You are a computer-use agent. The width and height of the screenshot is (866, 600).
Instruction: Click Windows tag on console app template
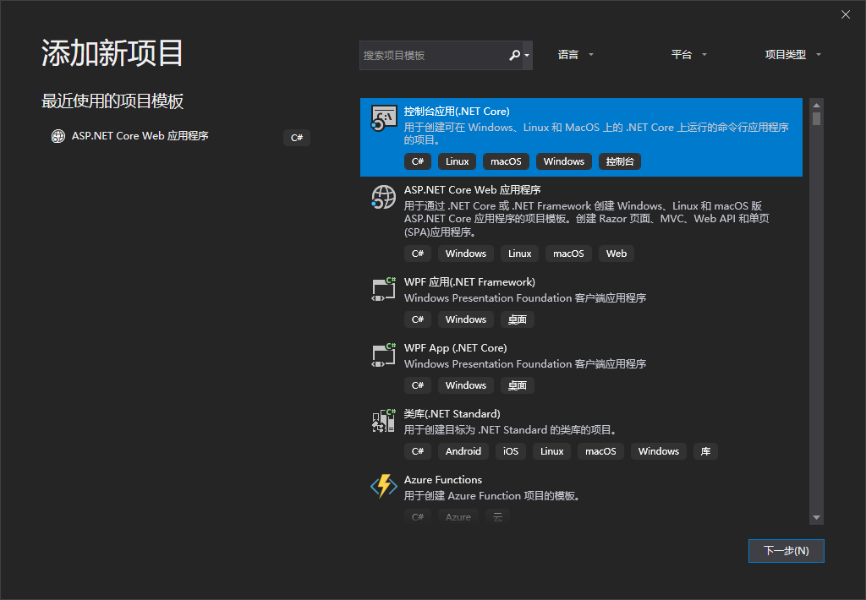click(x=564, y=161)
